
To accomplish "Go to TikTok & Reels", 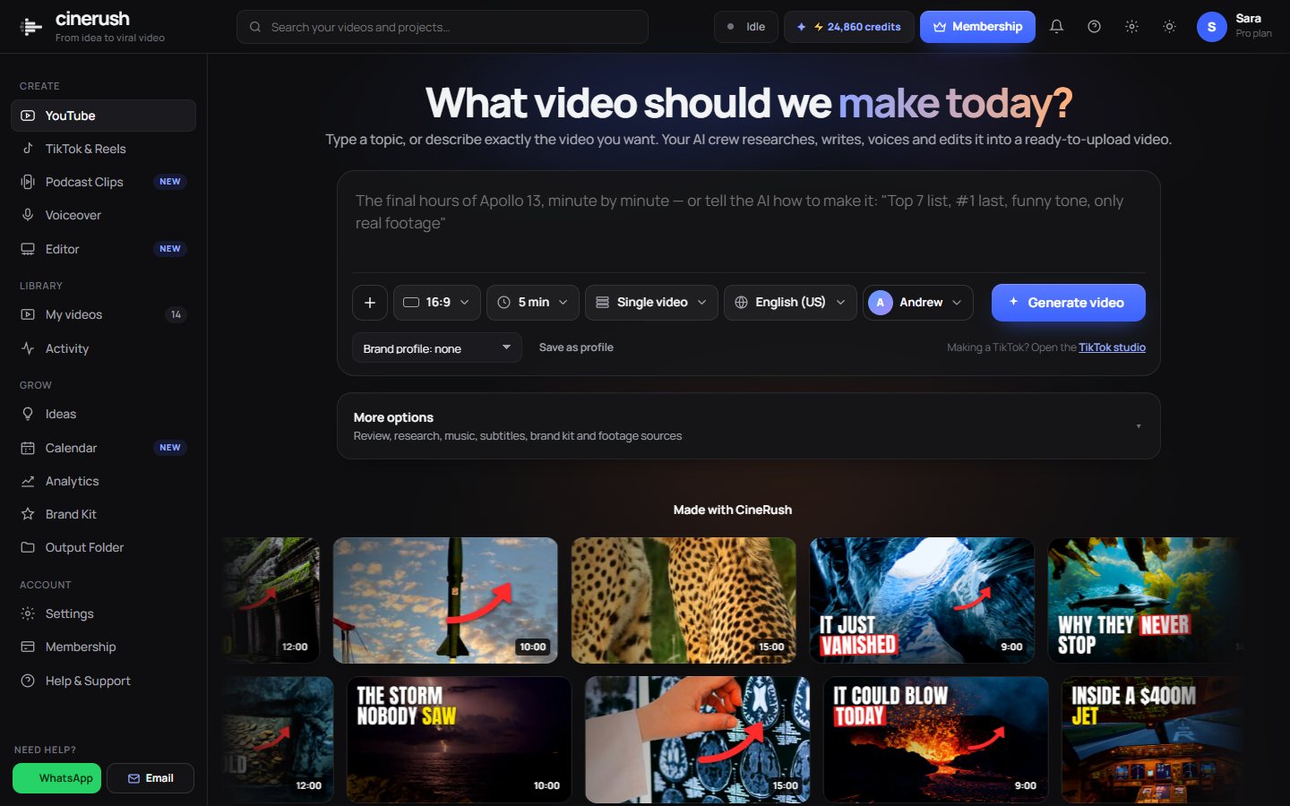I will pos(103,149).
